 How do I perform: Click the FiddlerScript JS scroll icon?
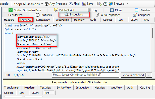(56, 10)
